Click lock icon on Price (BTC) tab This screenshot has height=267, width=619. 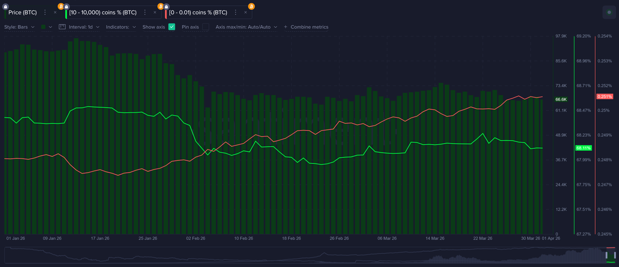tap(6, 6)
